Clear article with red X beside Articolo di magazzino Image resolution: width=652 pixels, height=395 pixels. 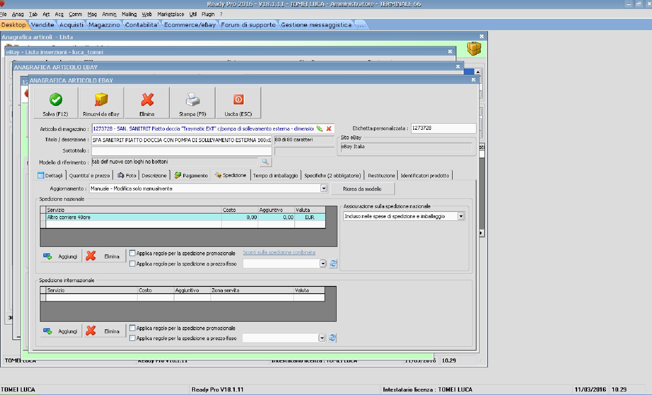pyautogui.click(x=329, y=129)
